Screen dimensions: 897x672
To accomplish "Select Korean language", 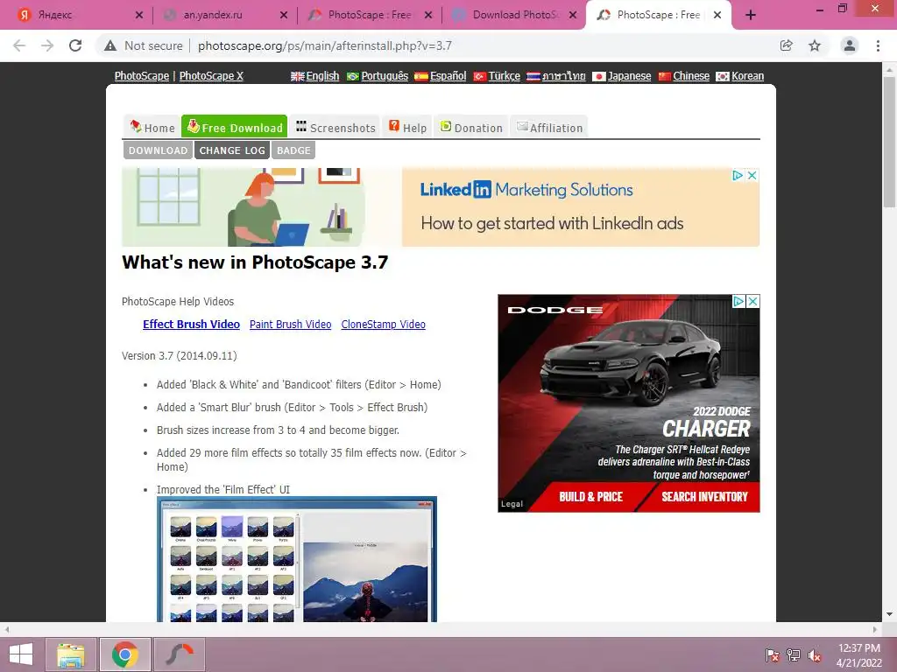I will (x=740, y=76).
